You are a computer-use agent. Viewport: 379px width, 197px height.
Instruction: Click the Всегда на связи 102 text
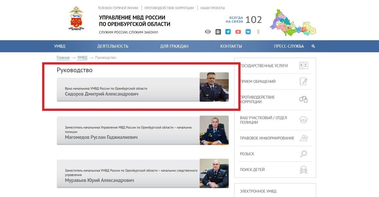point(244,20)
